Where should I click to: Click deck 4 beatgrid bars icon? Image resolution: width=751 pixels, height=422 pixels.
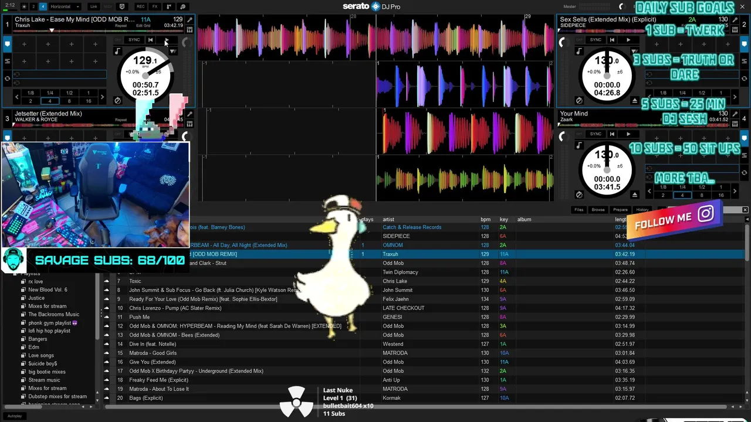(735, 124)
